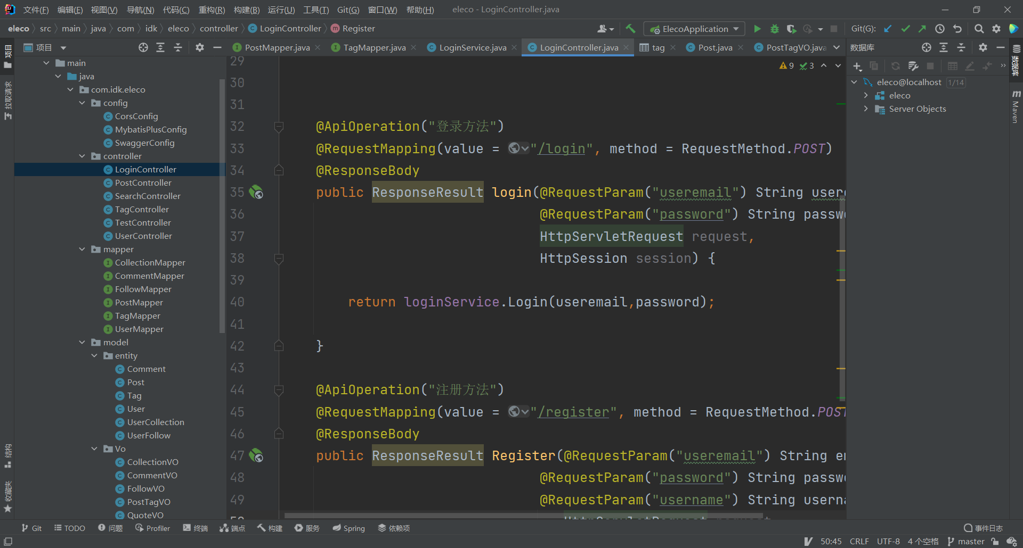This screenshot has height=548, width=1023.
Task: Open the 重构(R) menu
Action: point(212,10)
